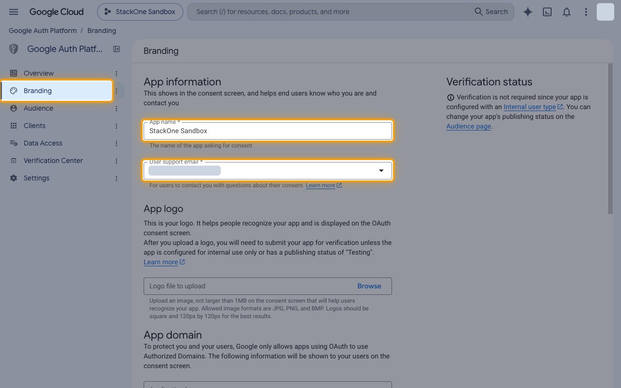Open the three-dot menu next to Branding

(116, 91)
